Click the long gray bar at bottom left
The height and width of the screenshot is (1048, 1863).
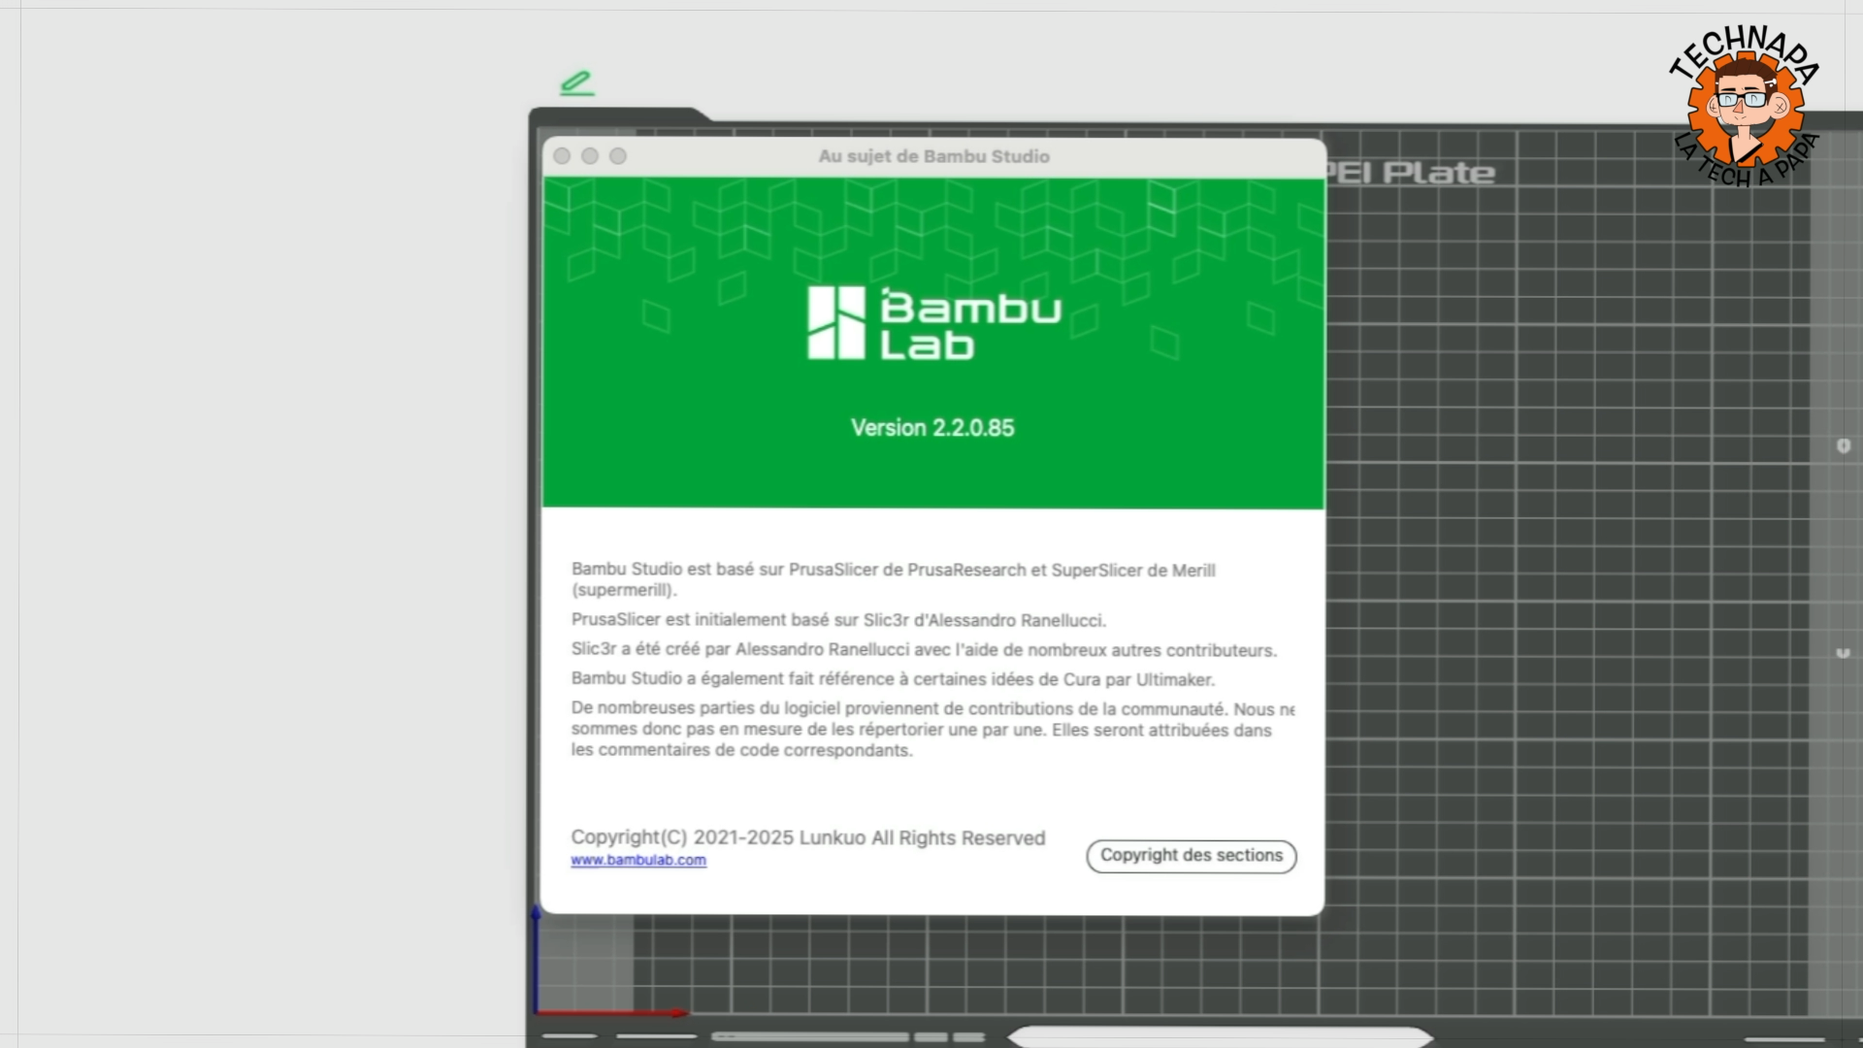pos(809,1036)
